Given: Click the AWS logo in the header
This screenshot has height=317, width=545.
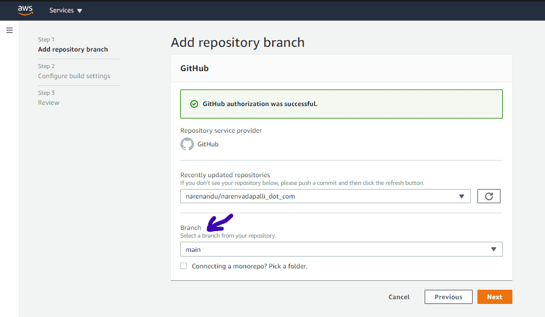Looking at the screenshot, I should tap(26, 10).
